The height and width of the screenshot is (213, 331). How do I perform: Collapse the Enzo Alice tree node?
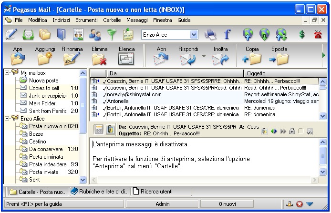(7, 119)
